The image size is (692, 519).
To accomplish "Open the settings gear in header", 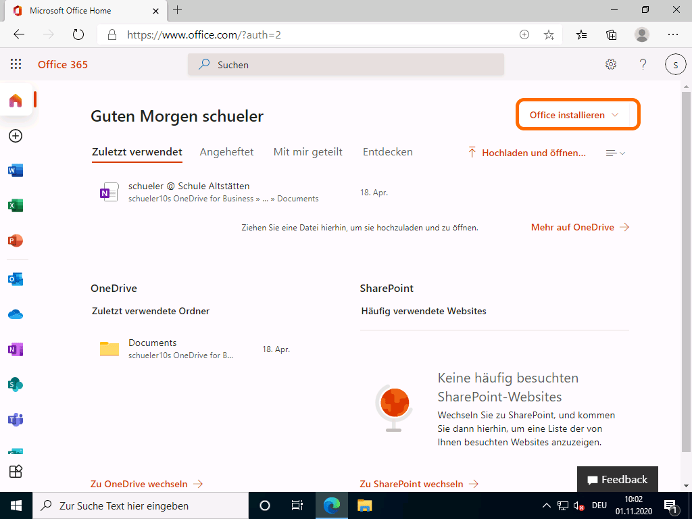I will tap(611, 64).
